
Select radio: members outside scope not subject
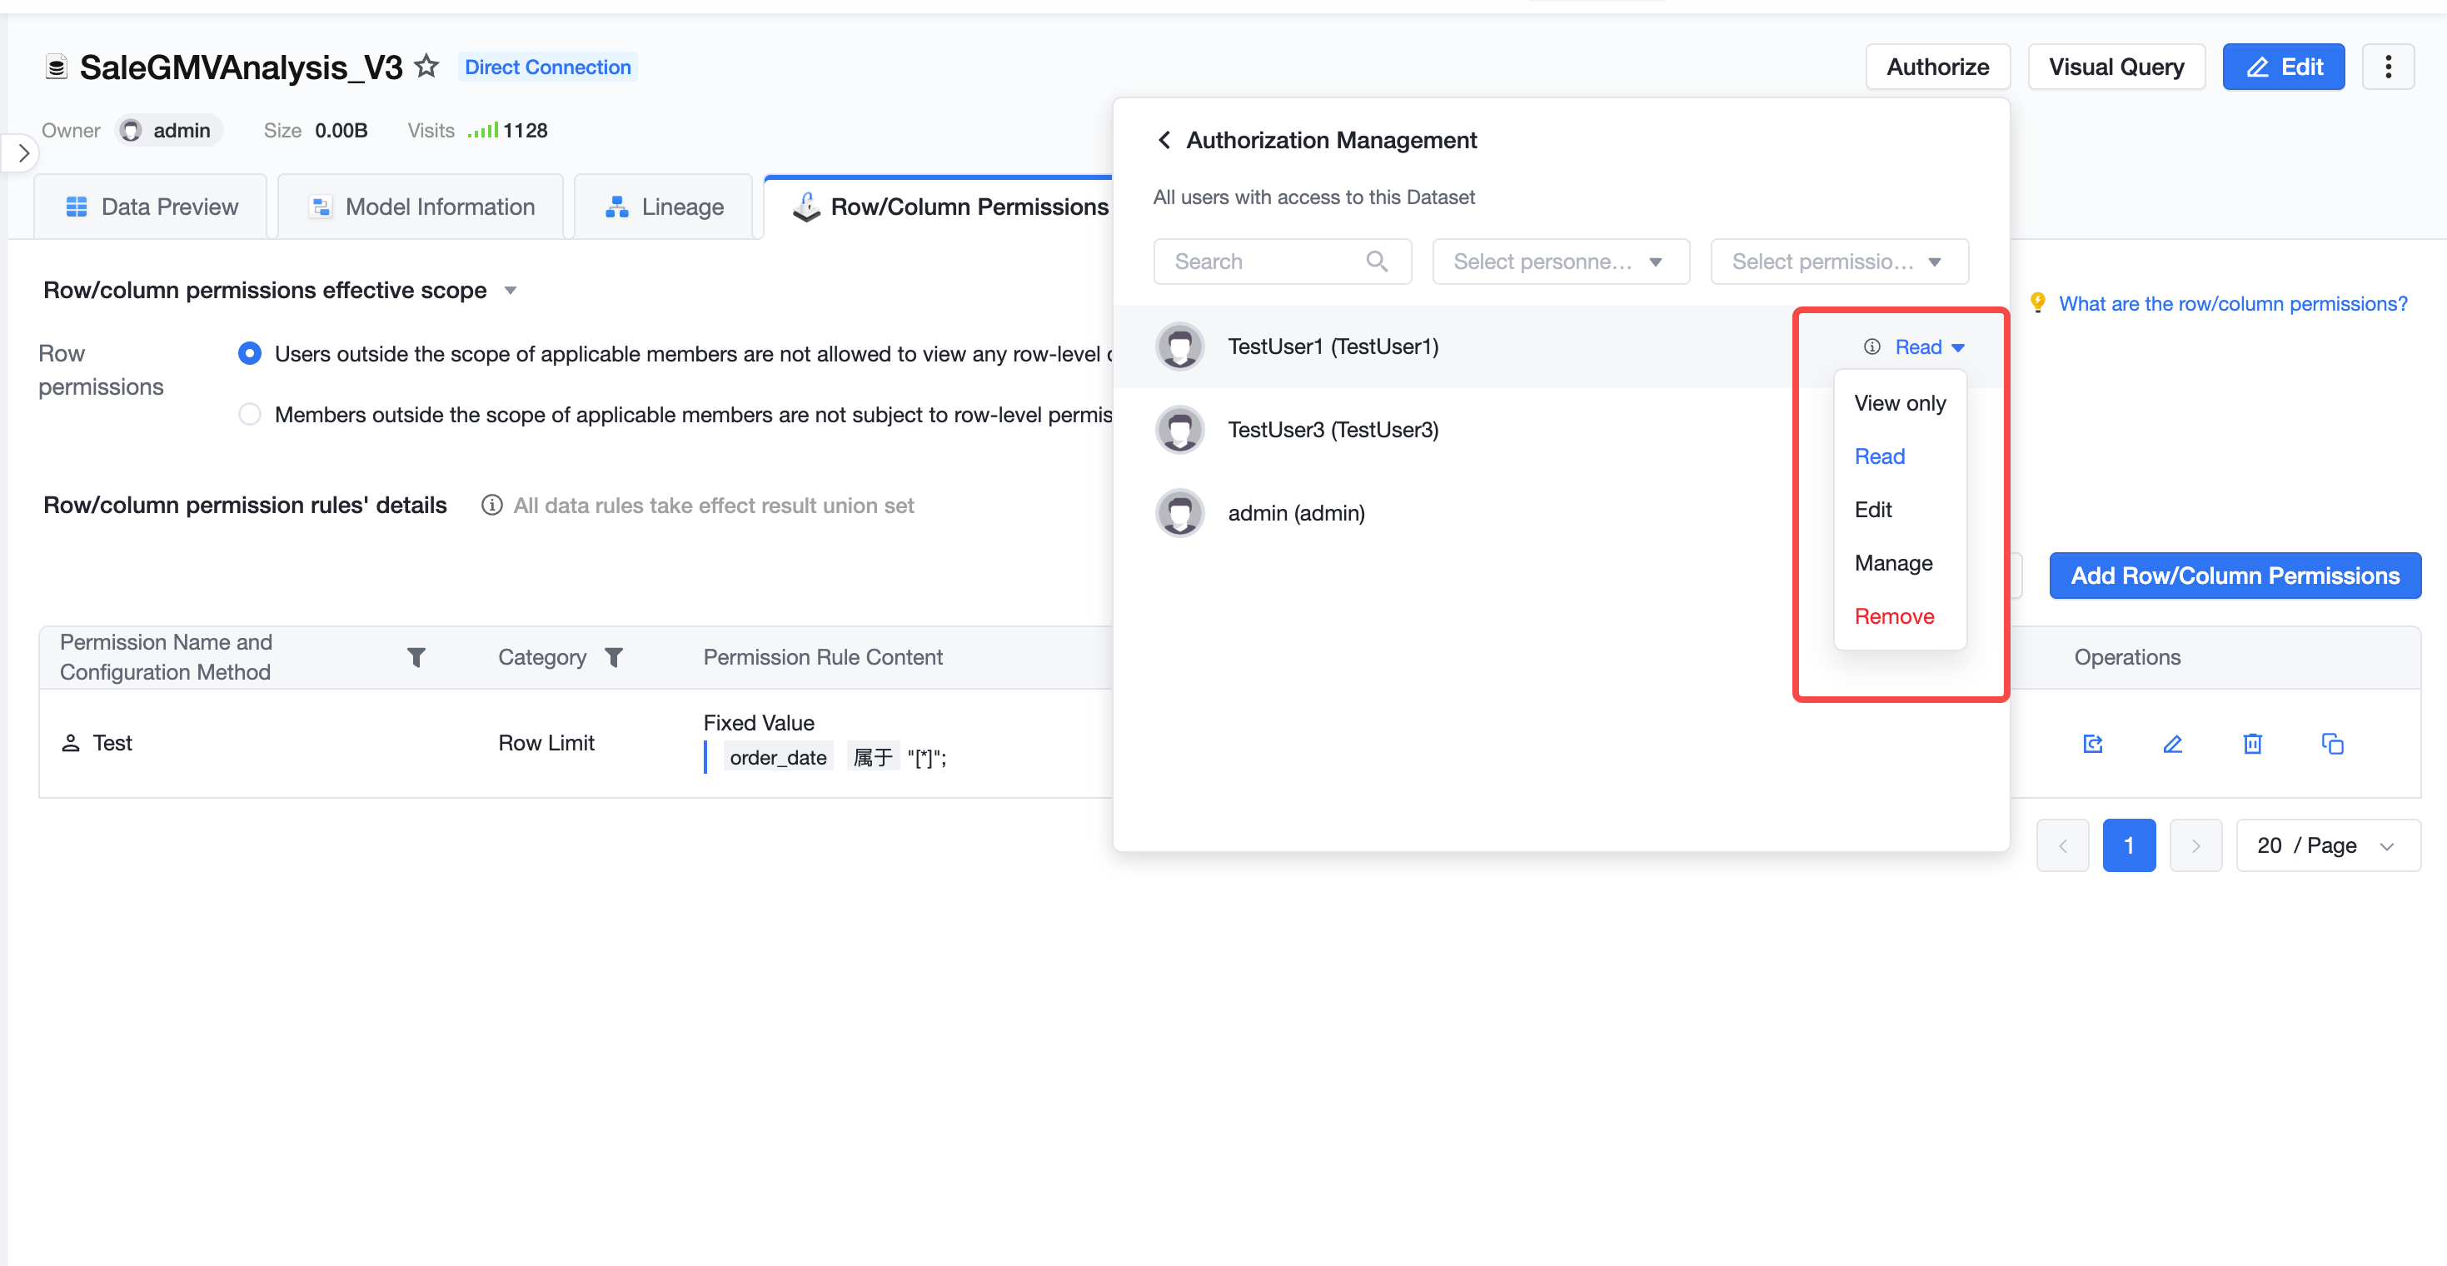coord(250,414)
